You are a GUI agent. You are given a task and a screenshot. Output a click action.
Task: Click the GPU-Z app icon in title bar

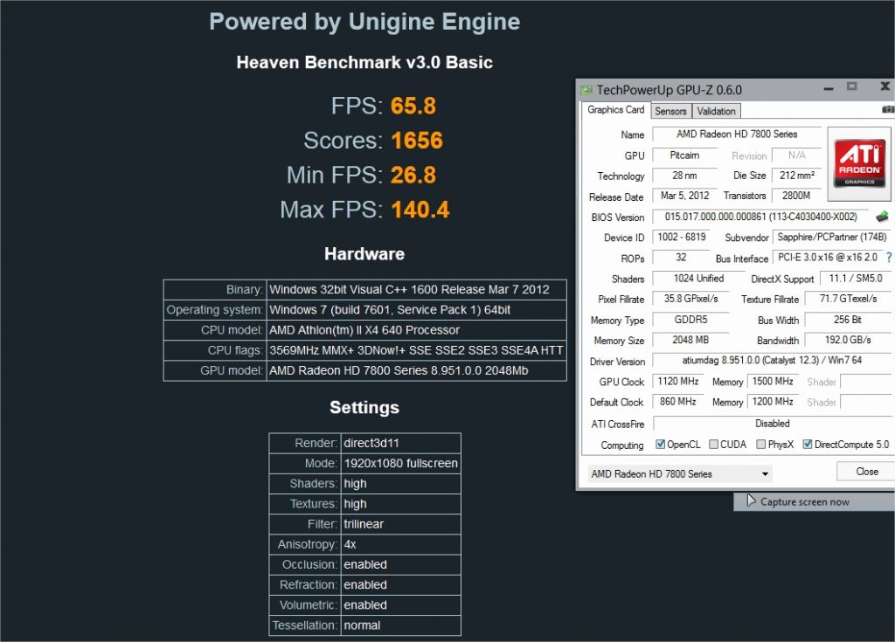586,90
